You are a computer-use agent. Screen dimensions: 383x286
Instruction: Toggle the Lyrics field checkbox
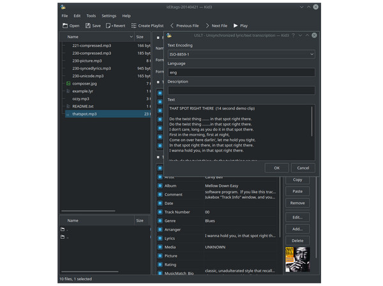[160, 238]
